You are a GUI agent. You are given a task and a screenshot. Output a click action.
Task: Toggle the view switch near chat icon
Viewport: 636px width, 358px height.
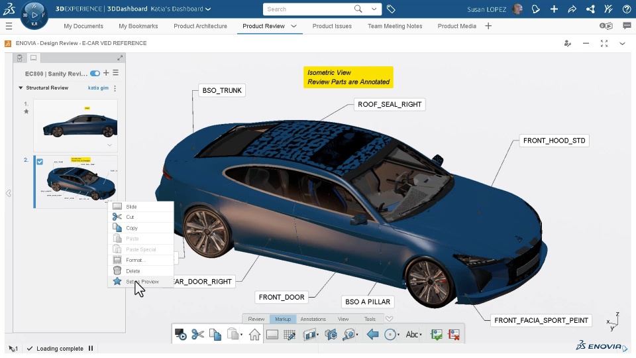coord(606,26)
